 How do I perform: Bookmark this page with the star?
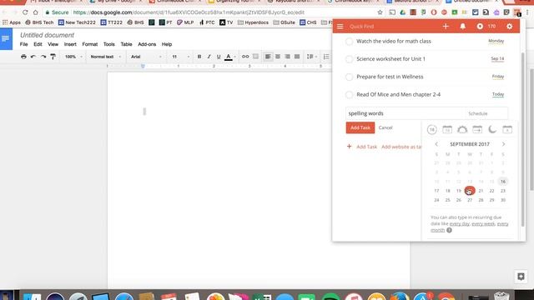[380, 12]
